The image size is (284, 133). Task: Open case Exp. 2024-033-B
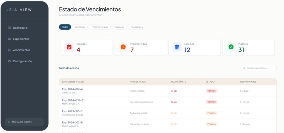tap(73, 100)
